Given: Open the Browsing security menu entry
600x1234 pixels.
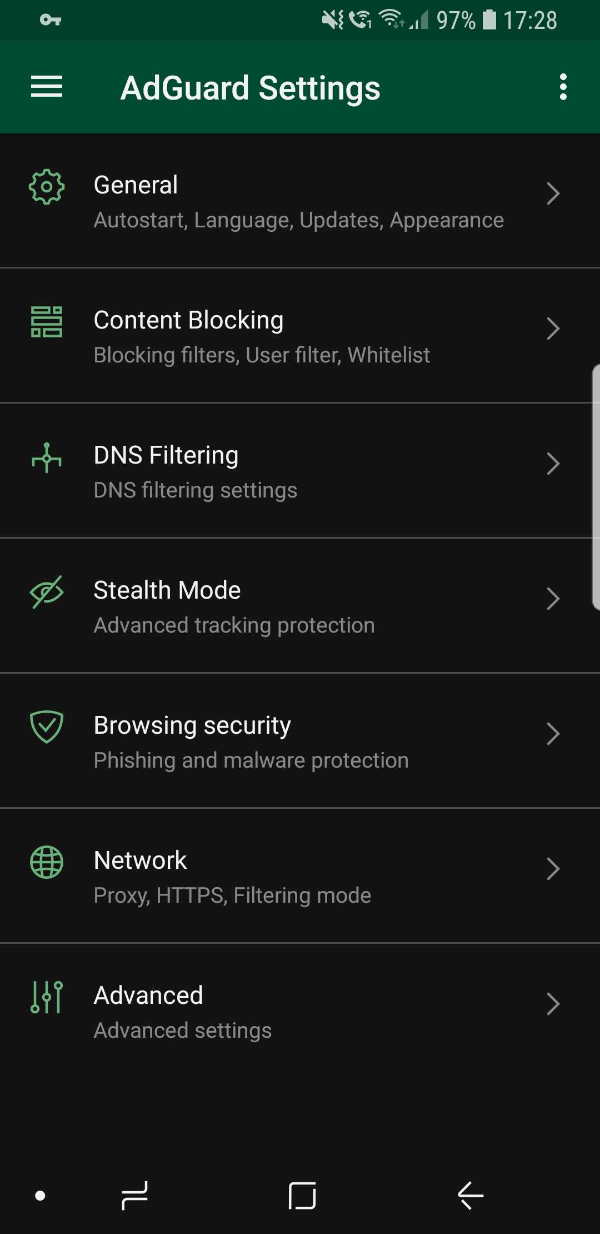Looking at the screenshot, I should click(192, 725).
